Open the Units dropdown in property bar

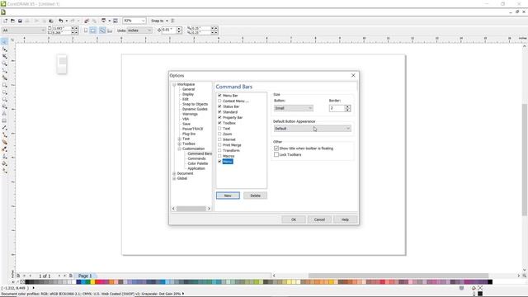point(139,31)
